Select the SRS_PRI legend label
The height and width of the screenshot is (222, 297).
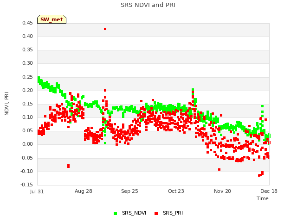pos(173,213)
